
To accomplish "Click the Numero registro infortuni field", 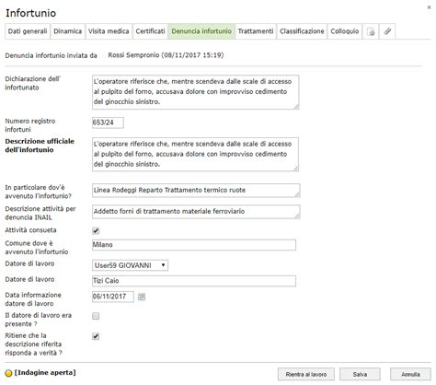I will click(108, 122).
